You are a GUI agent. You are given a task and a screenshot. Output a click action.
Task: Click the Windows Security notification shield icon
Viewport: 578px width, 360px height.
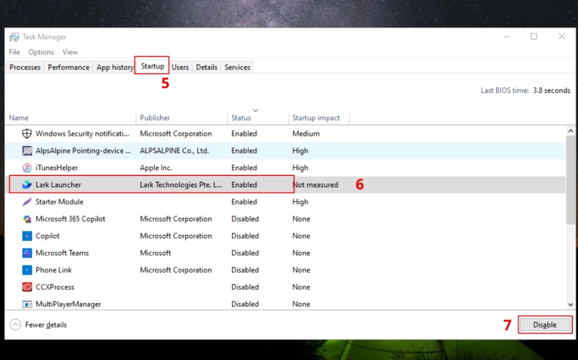click(27, 133)
